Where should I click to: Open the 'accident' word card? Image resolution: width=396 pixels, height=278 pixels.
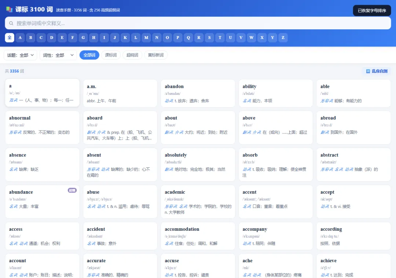point(120,236)
